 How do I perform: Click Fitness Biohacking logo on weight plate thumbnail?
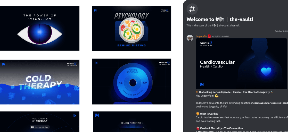pyautogui.click(x=165, y=63)
